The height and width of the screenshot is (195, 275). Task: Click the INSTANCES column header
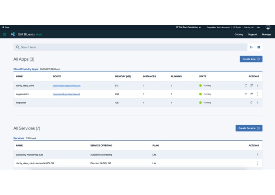[x=150, y=77]
